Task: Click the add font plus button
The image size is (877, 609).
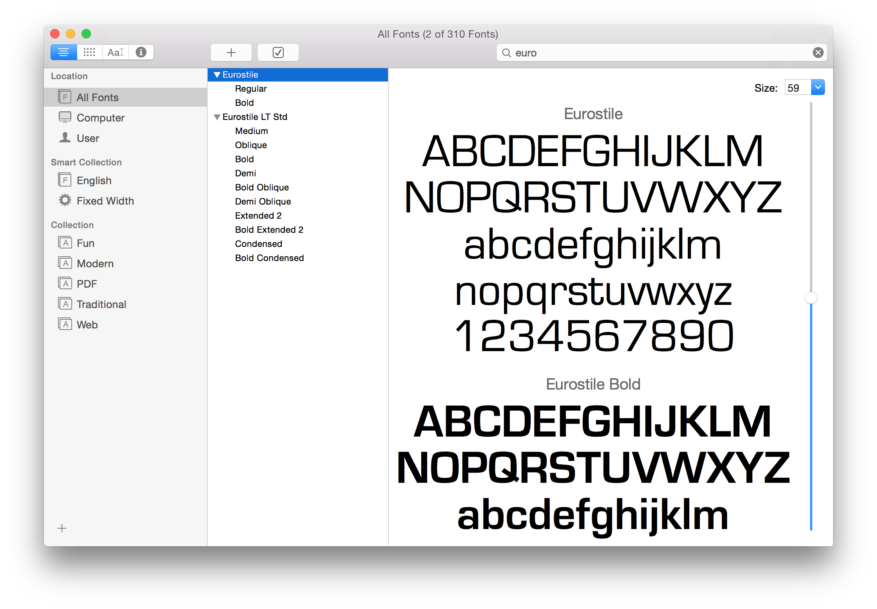Action: point(231,53)
